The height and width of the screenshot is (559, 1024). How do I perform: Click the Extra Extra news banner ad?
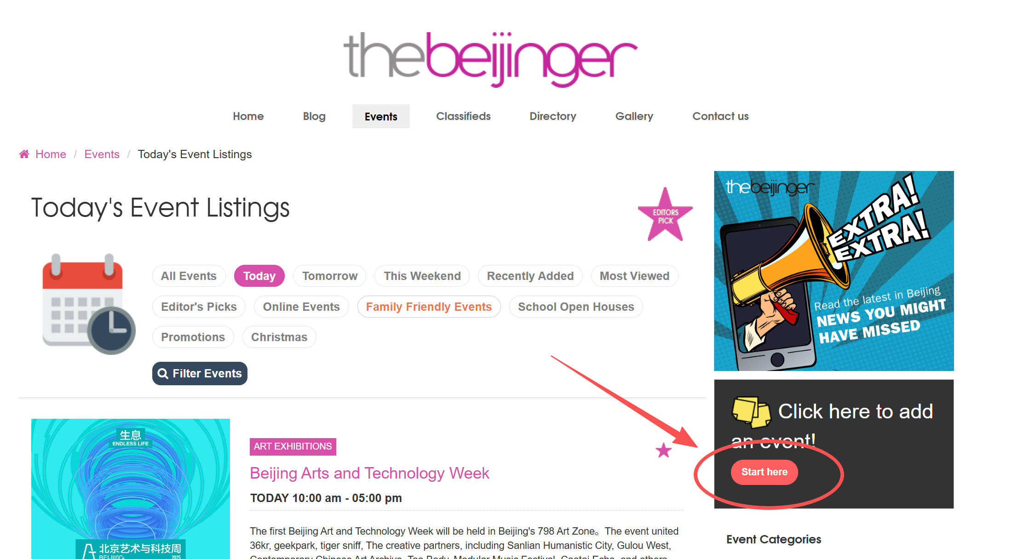pyautogui.click(x=834, y=271)
